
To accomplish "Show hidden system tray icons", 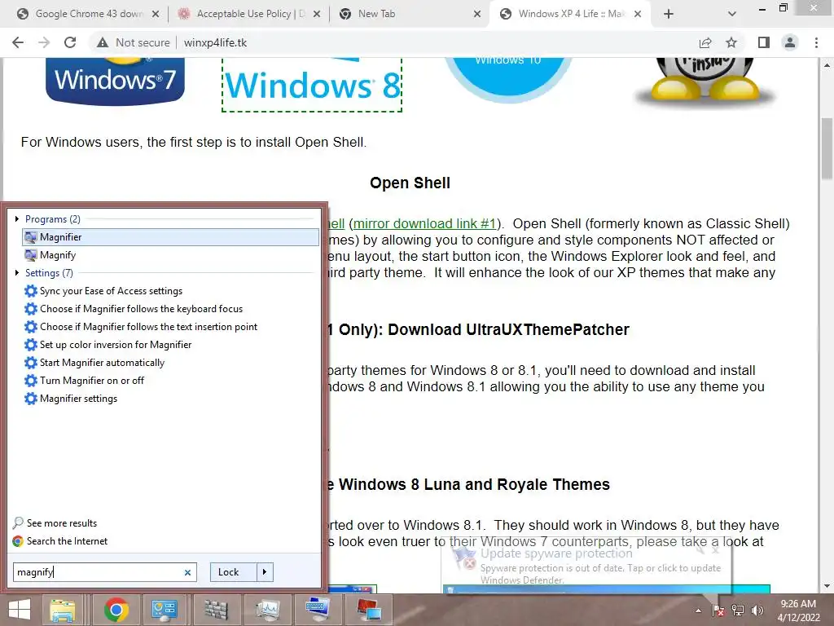I will click(x=698, y=611).
